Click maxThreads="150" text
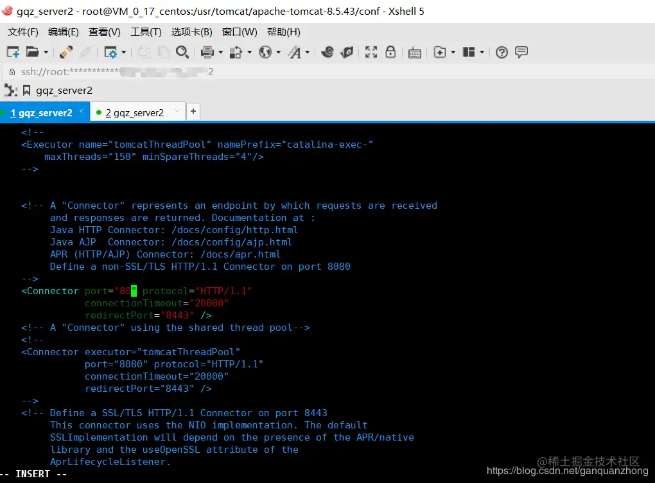655x483 pixels. (x=91, y=157)
